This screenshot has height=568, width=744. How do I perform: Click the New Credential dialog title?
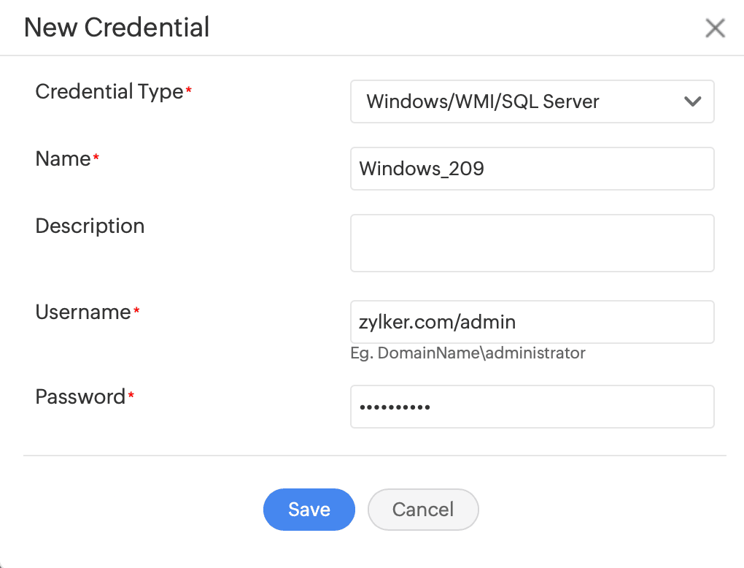117,28
